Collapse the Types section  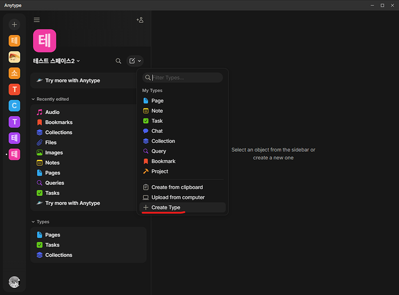tap(40, 222)
